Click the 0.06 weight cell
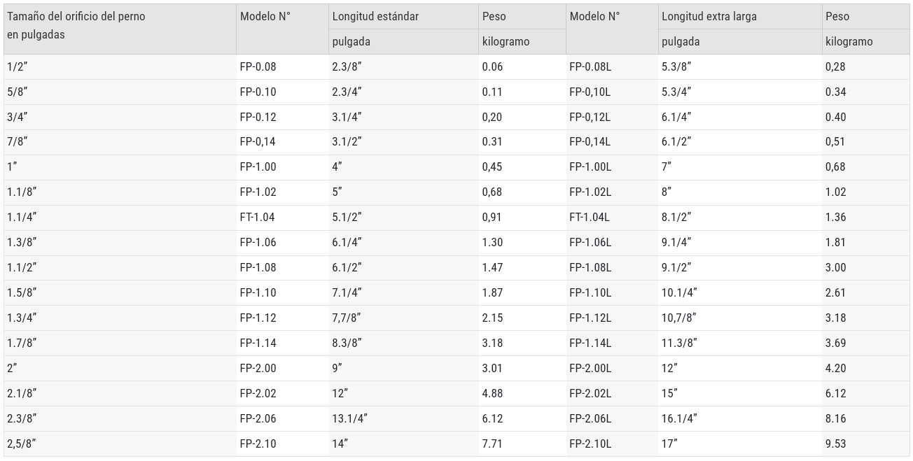Image resolution: width=913 pixels, height=461 pixels. pyautogui.click(x=522, y=67)
